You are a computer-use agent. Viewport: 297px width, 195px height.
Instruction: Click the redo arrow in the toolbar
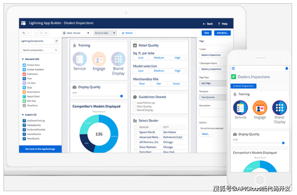(x=29, y=33)
